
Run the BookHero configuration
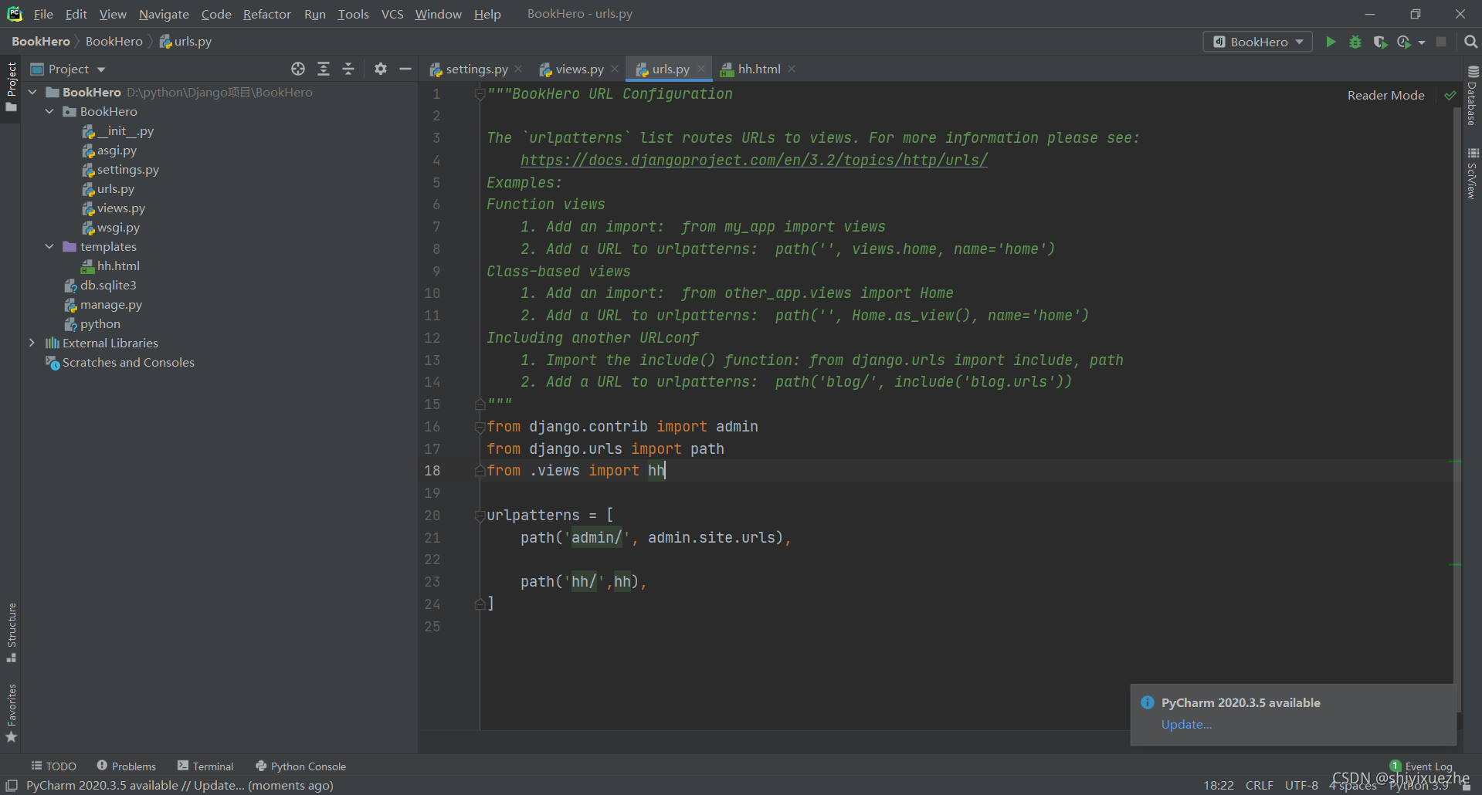point(1331,42)
